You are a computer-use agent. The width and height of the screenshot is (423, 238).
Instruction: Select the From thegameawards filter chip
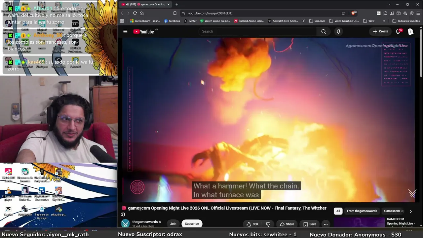[362, 211]
